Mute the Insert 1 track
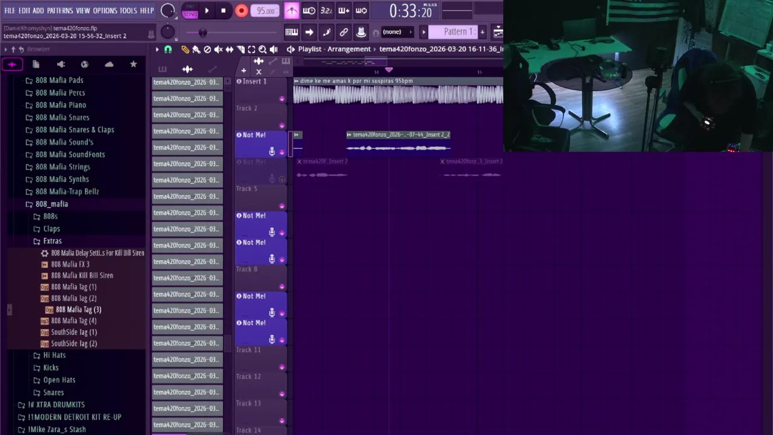This screenshot has width=773, height=435. coord(281,98)
